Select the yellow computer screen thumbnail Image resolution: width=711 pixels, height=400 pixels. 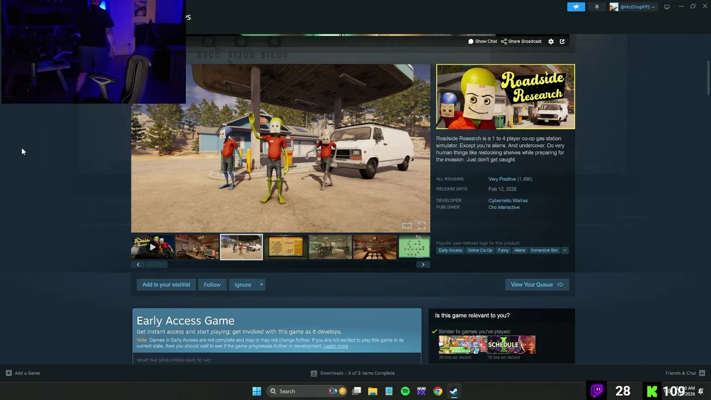[286, 247]
